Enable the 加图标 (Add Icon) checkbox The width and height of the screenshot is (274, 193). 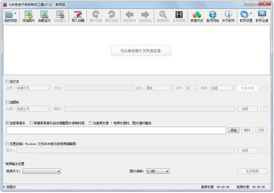pos(8,102)
